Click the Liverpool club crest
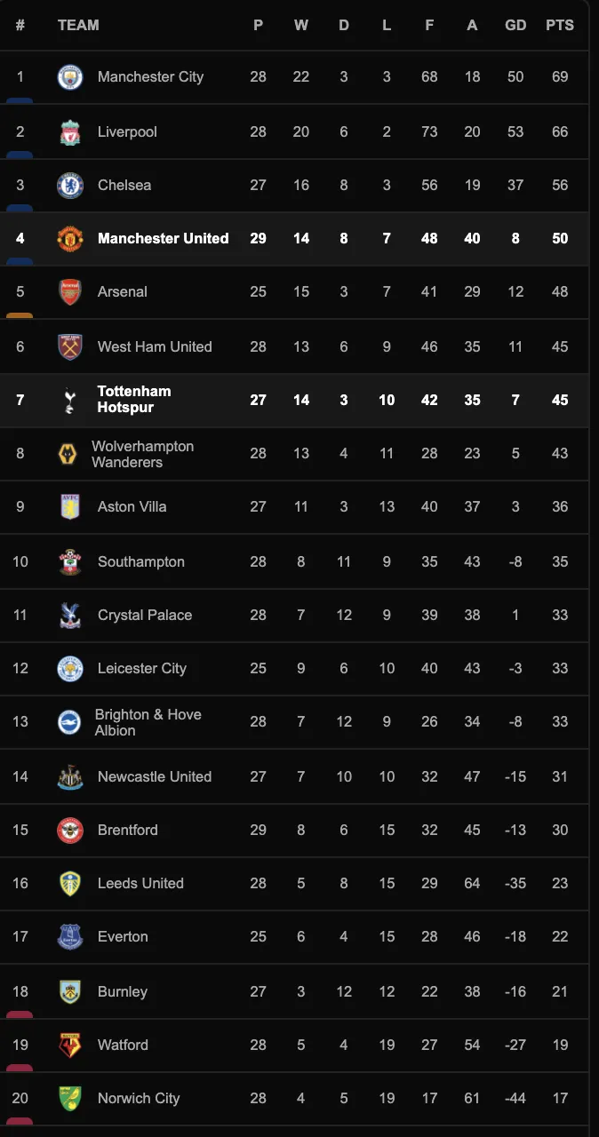Screen dimensions: 599x1137 [70, 132]
